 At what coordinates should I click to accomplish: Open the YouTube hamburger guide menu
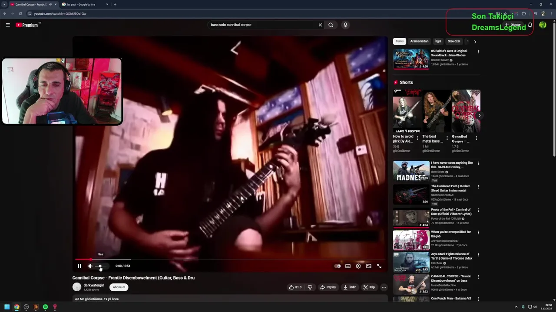click(7, 25)
